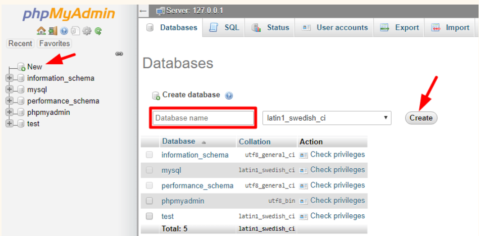Click the Database name input field
The height and width of the screenshot is (236, 479).
pyautogui.click(x=203, y=118)
